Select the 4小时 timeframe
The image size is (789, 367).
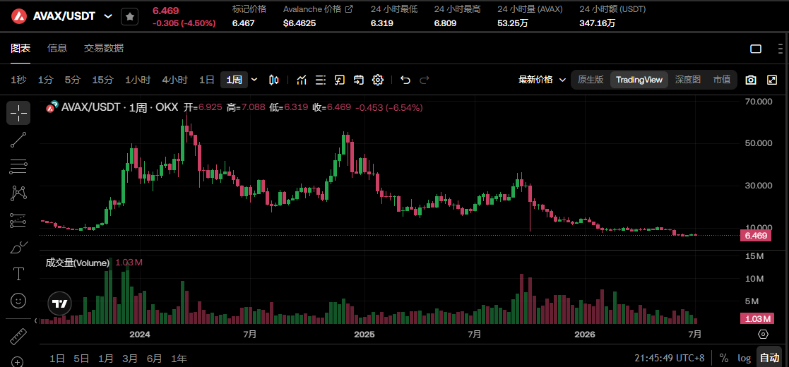(174, 80)
